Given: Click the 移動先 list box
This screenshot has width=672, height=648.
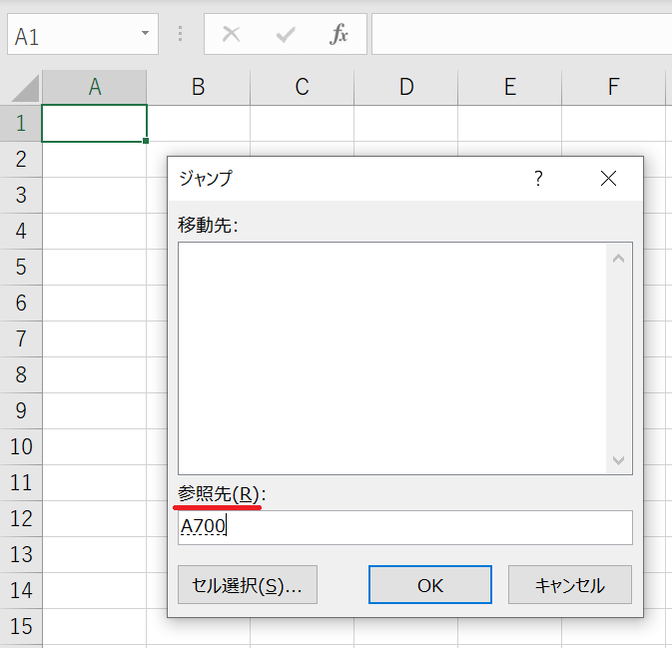Looking at the screenshot, I should click(391, 357).
